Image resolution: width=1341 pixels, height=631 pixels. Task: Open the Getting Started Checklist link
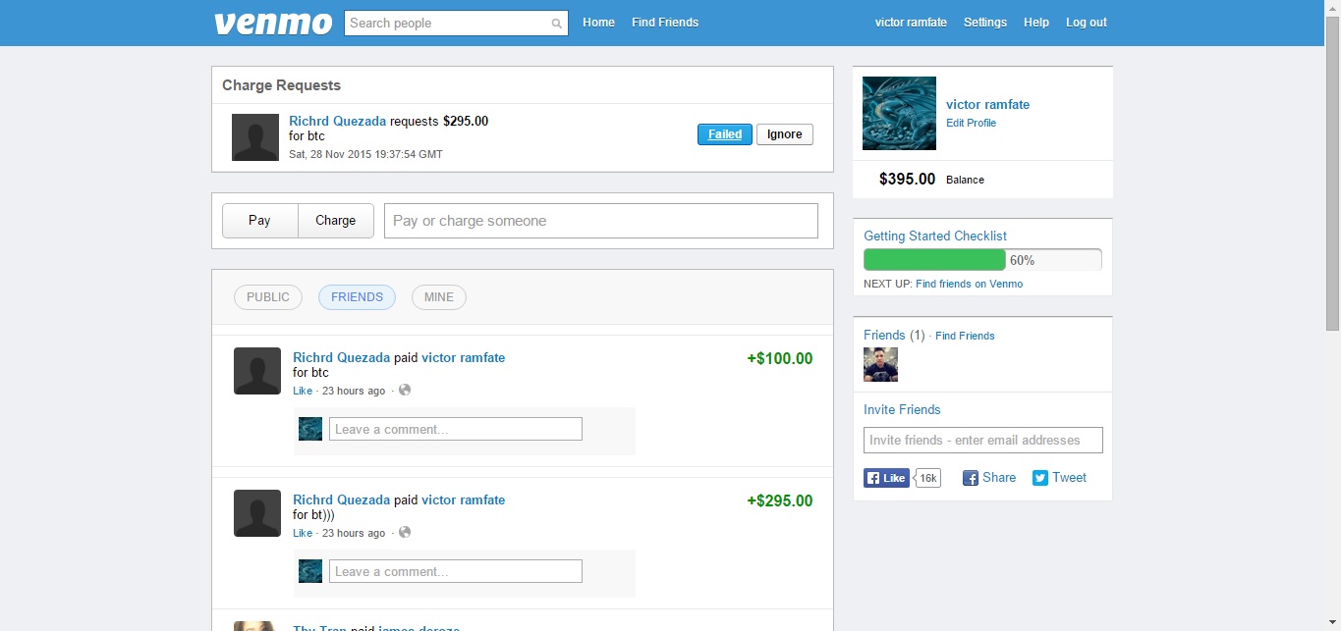point(935,236)
